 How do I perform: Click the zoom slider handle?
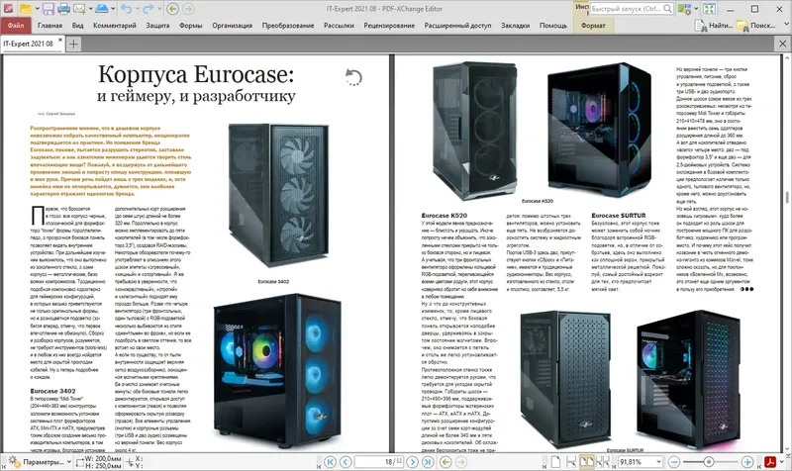(x=709, y=462)
